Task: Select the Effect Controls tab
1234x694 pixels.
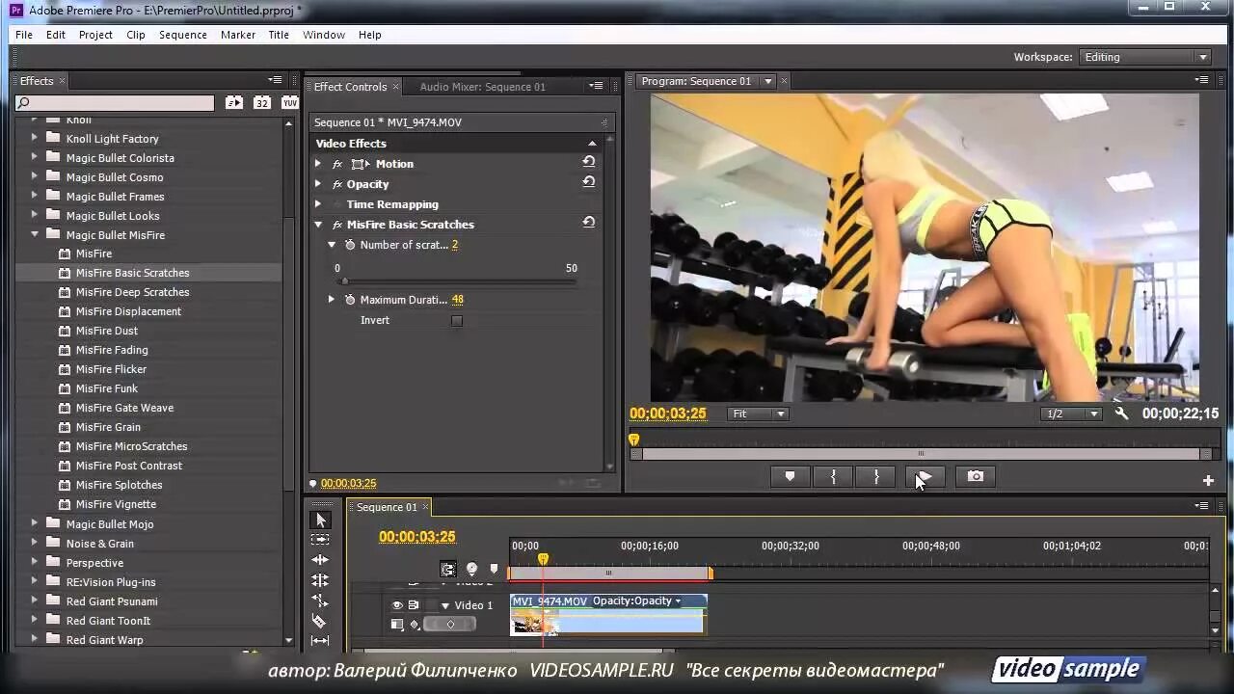Action: pyautogui.click(x=350, y=87)
